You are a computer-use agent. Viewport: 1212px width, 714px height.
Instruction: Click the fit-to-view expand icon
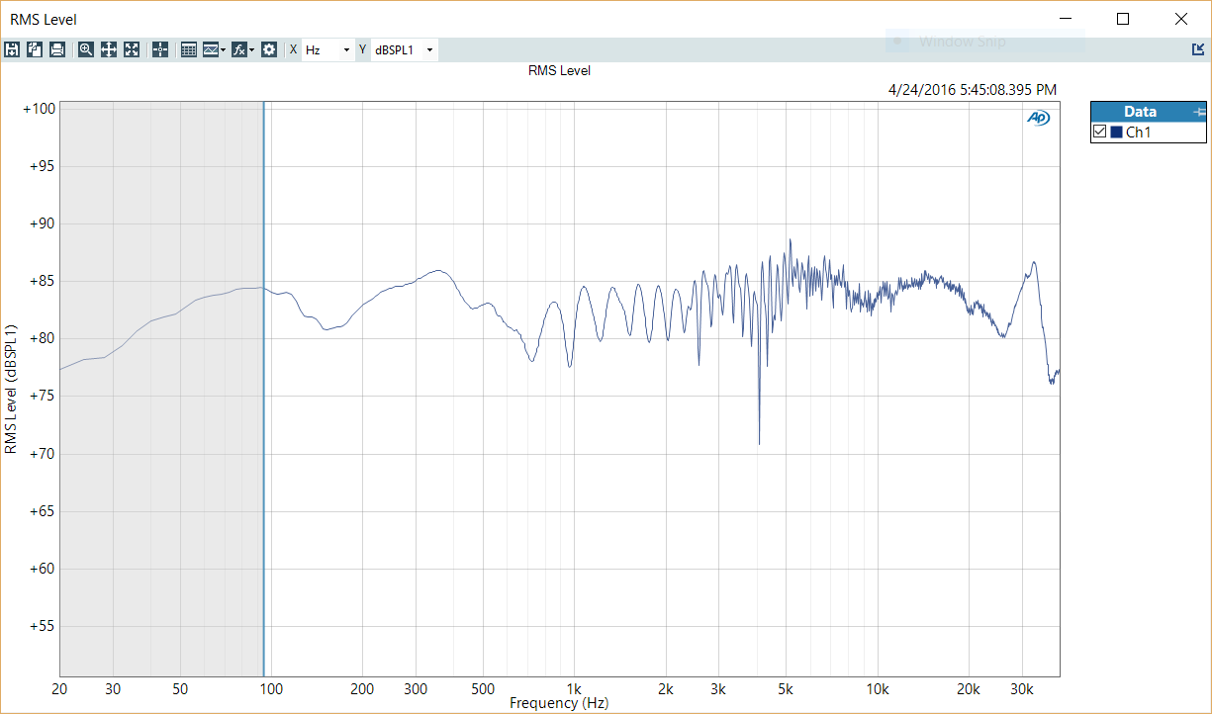point(132,49)
